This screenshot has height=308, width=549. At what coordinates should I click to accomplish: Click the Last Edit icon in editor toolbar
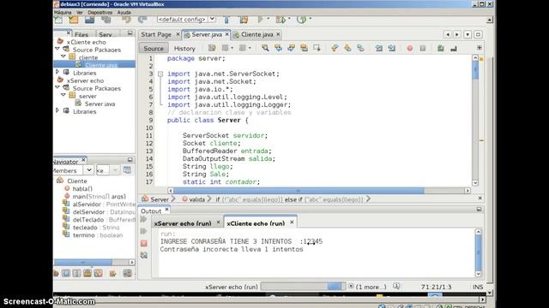pos(212,48)
